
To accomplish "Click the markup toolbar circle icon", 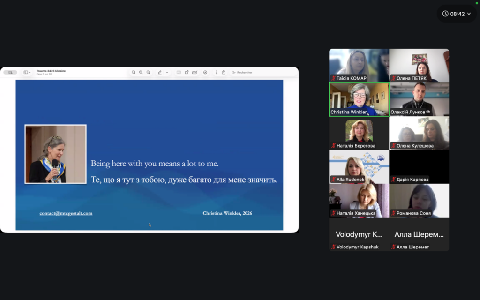I will coord(205,73).
